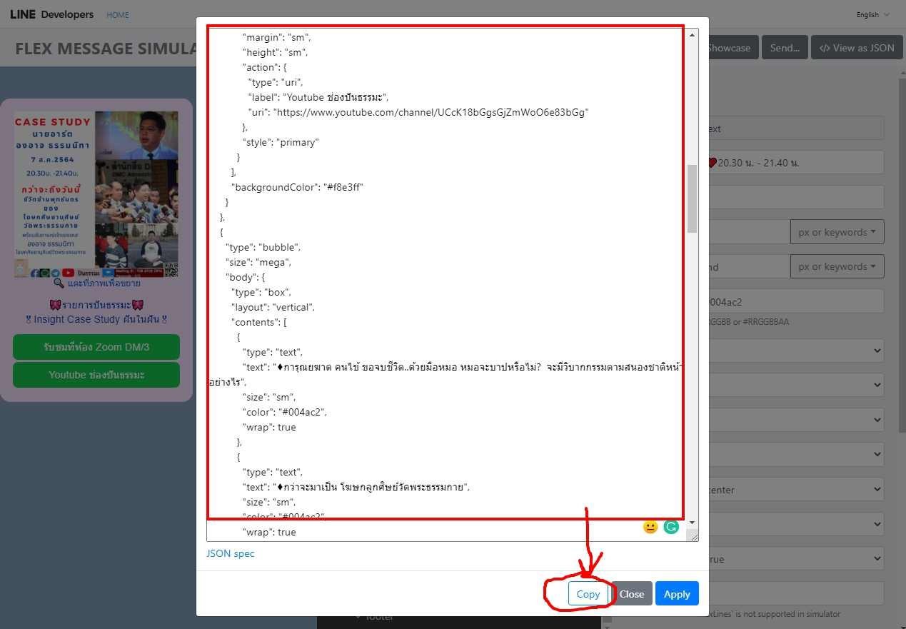Tap the green 'Youtube ช่องปันธรรมะ' preview button
This screenshot has width=906, height=629.
pyautogui.click(x=96, y=374)
